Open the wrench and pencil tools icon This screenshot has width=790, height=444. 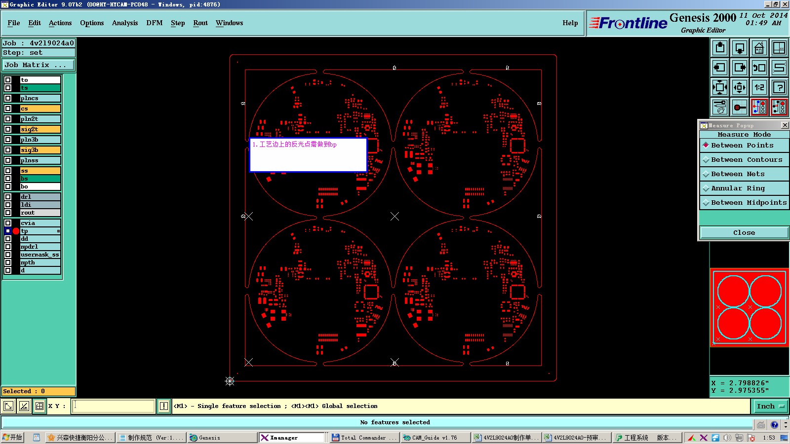(720, 107)
